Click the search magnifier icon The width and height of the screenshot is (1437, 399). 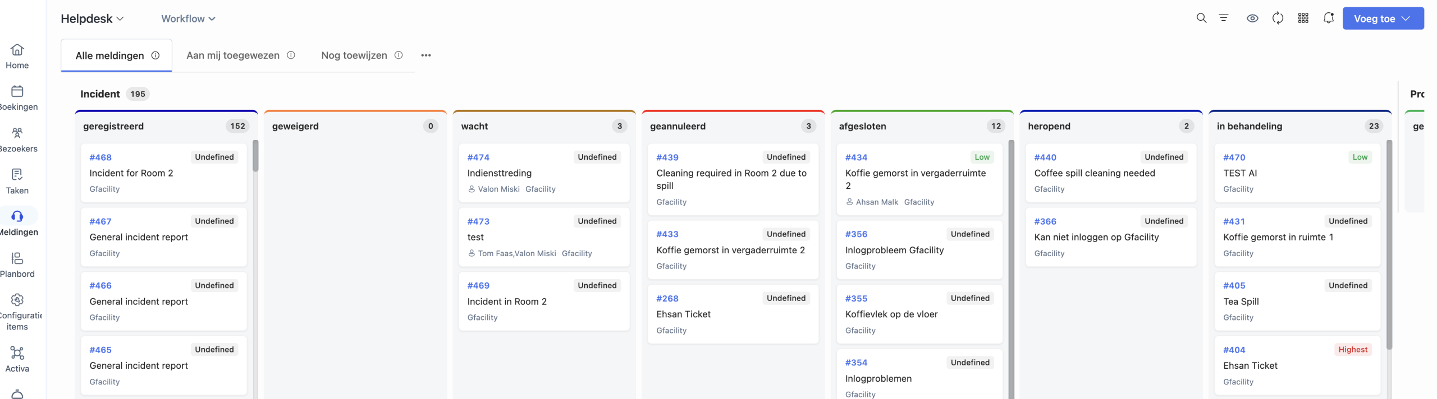1201,18
